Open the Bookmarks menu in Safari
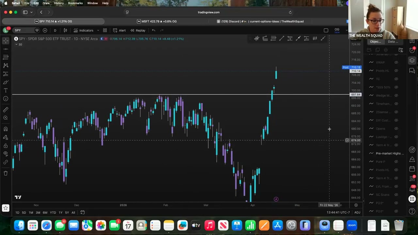 75,3
